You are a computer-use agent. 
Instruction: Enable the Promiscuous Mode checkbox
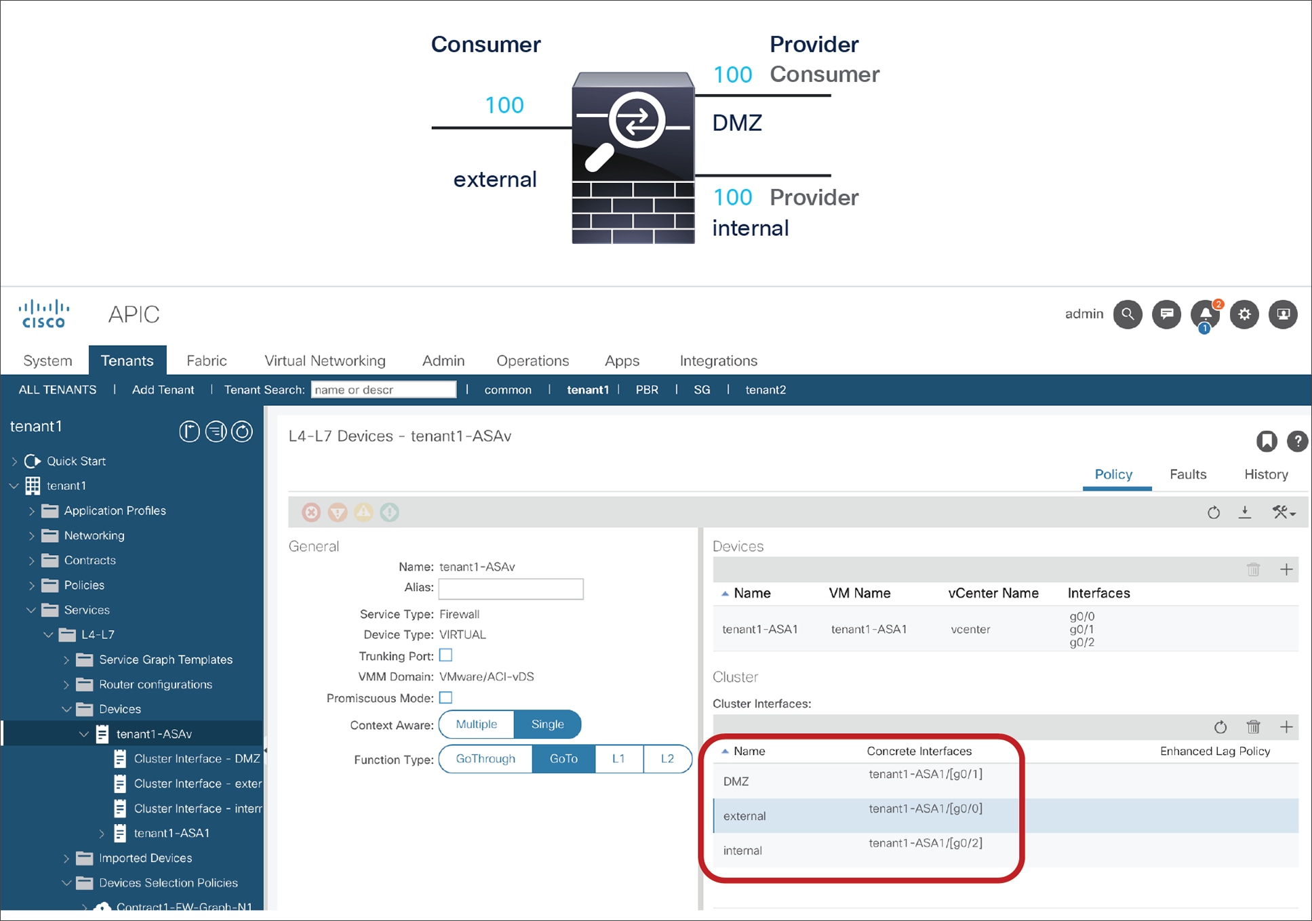445,697
